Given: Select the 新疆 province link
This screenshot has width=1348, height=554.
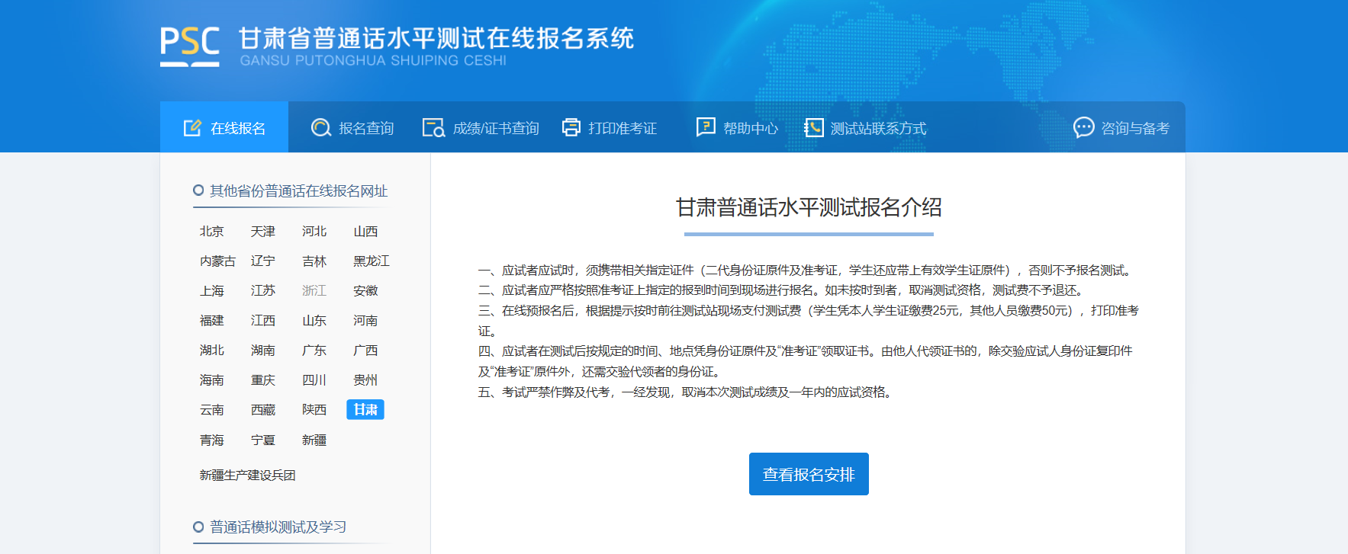Looking at the screenshot, I should tap(314, 440).
